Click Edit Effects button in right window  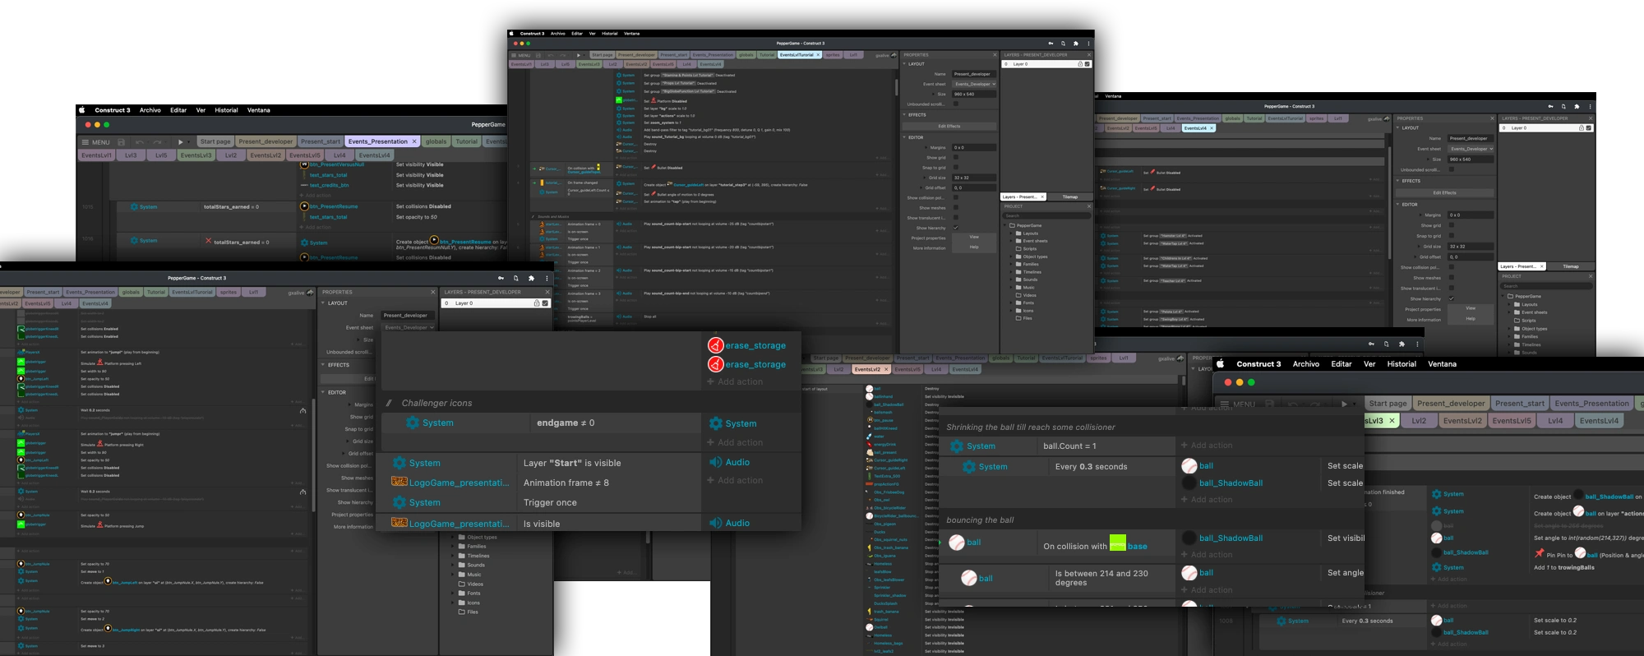pyautogui.click(x=1444, y=192)
